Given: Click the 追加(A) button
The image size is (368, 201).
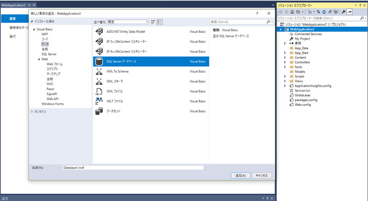Looking at the screenshot, I should [x=241, y=175].
